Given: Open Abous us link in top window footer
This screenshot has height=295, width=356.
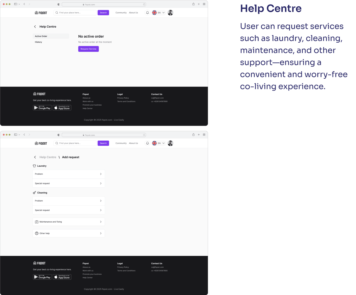Looking at the screenshot, I should coord(86,98).
